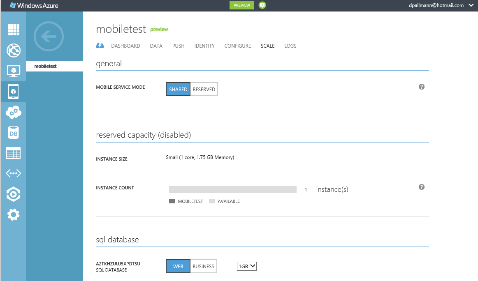Open help for Instance Count

click(x=422, y=187)
